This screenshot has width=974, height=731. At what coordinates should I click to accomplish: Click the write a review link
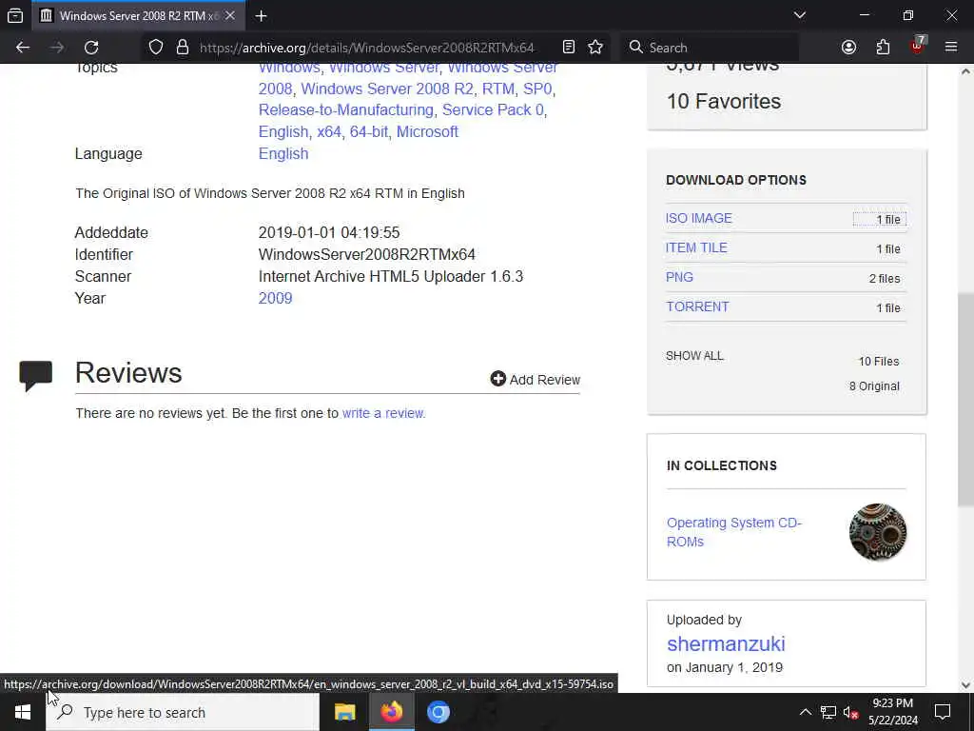point(383,413)
